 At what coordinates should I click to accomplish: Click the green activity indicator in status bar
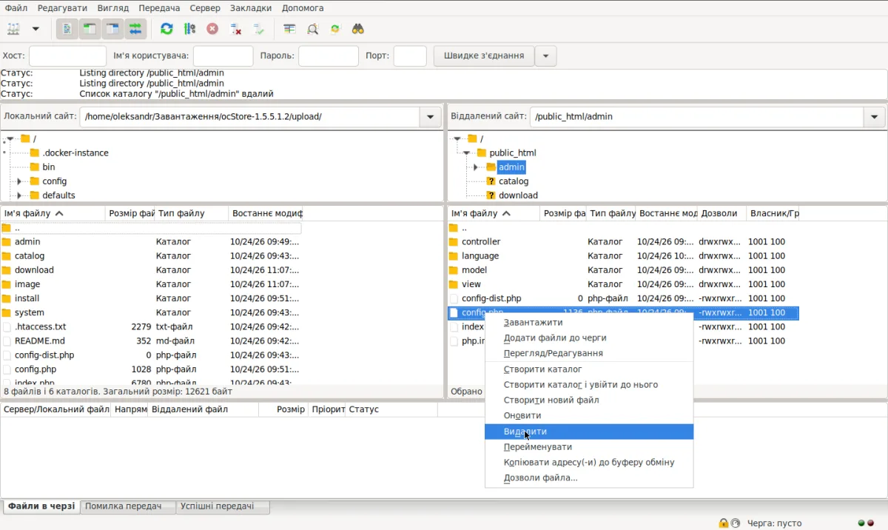point(862,523)
